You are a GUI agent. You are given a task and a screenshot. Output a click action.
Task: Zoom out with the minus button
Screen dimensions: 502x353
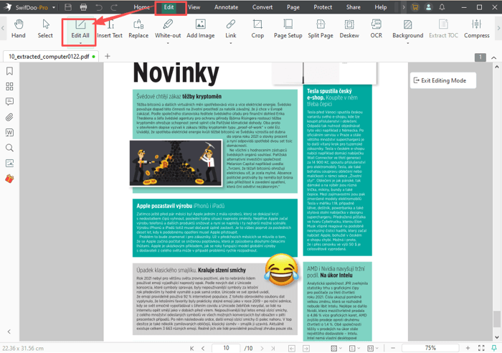pos(393,348)
